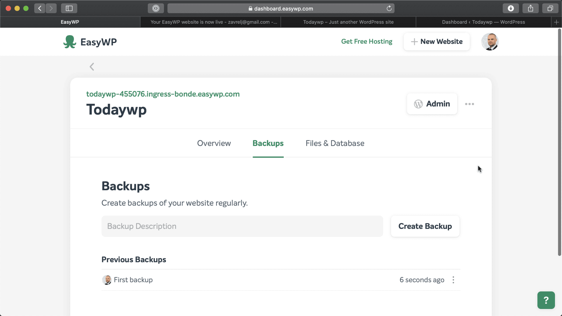Open the Dashboard ‹ Todaywp — WordPress tab
562x316 pixels.
tap(484, 22)
